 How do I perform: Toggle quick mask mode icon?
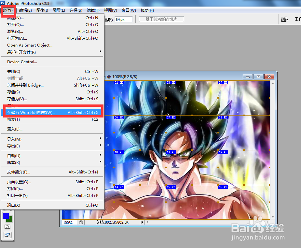click(7, 227)
